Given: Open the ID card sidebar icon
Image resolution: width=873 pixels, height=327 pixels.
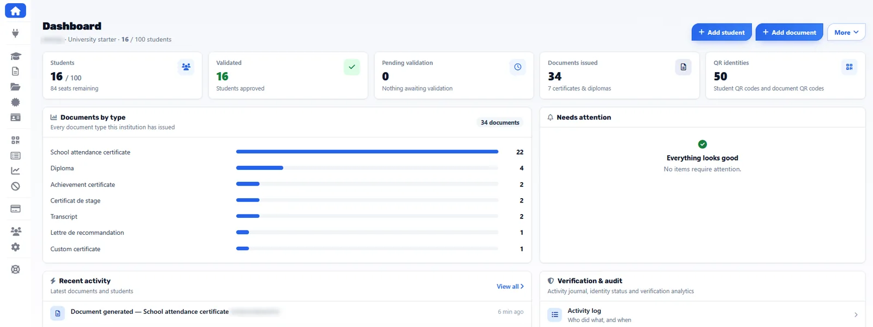Looking at the screenshot, I should 15,117.
